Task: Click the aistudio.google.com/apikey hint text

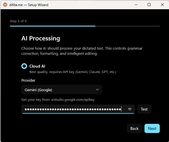Action: tap(73, 100)
